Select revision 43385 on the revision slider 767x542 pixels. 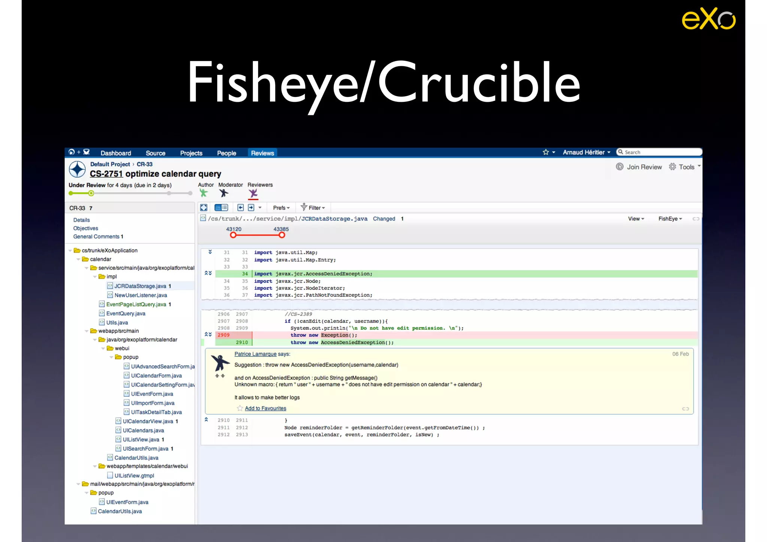coord(282,235)
